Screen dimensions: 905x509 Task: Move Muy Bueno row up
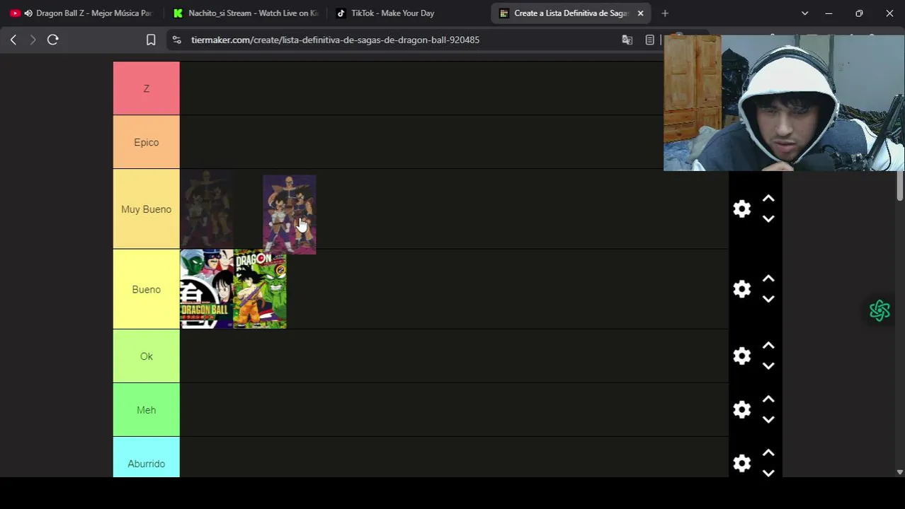click(768, 199)
